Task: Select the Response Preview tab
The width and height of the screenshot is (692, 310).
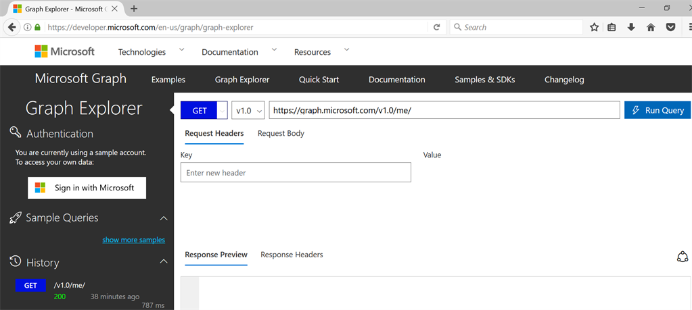Action: (216, 255)
